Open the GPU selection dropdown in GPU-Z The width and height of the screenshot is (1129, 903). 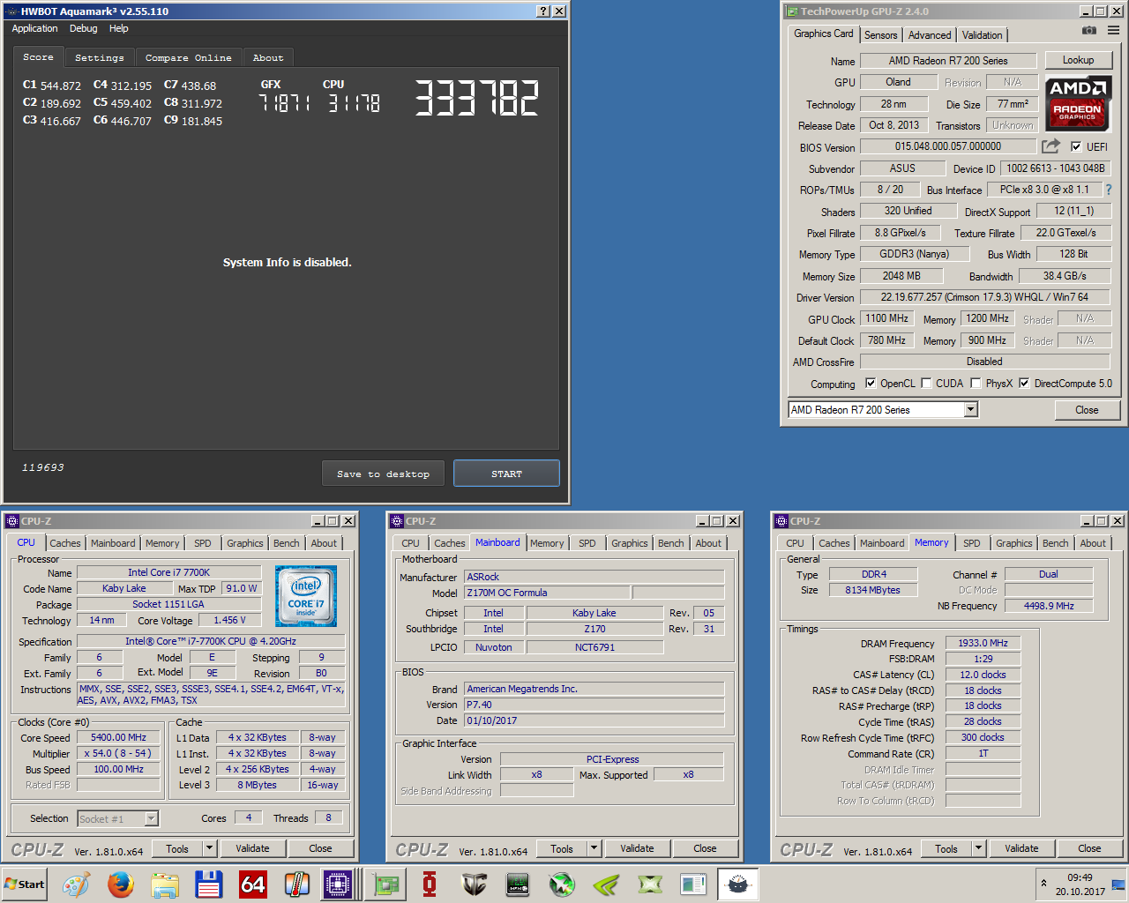[971, 409]
